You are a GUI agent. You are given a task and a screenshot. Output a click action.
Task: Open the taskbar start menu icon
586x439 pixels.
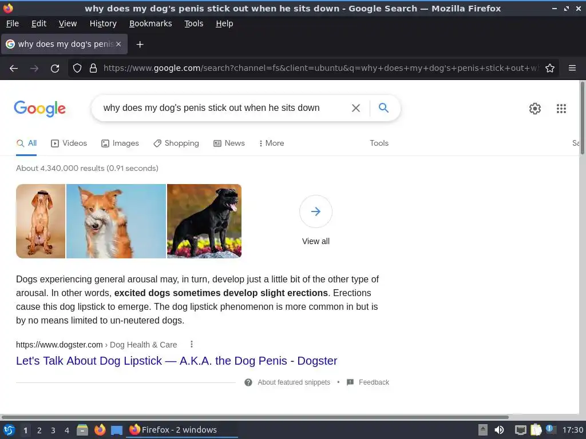[9, 430]
